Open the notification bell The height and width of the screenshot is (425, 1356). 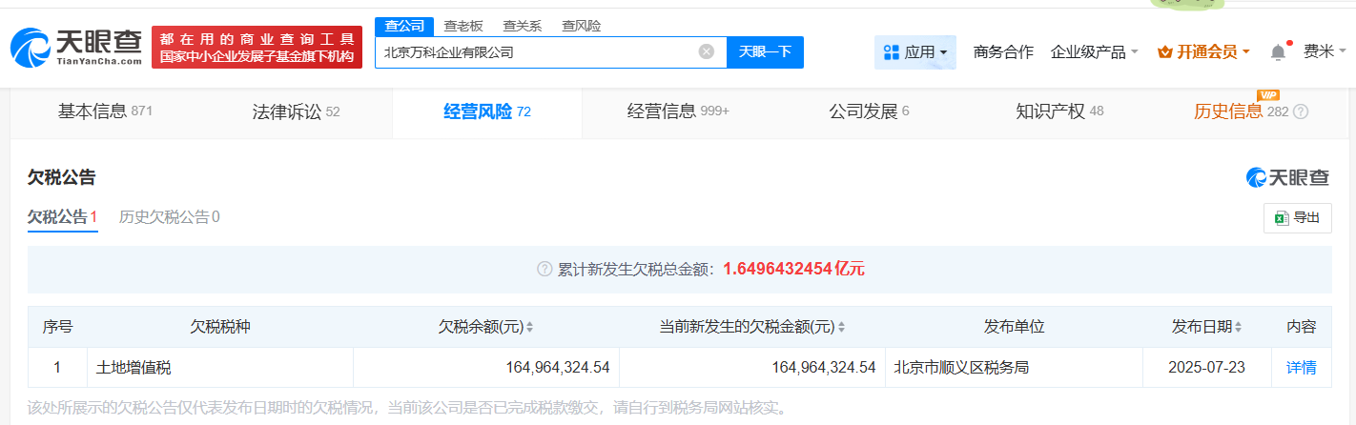pyautogui.click(x=1278, y=52)
